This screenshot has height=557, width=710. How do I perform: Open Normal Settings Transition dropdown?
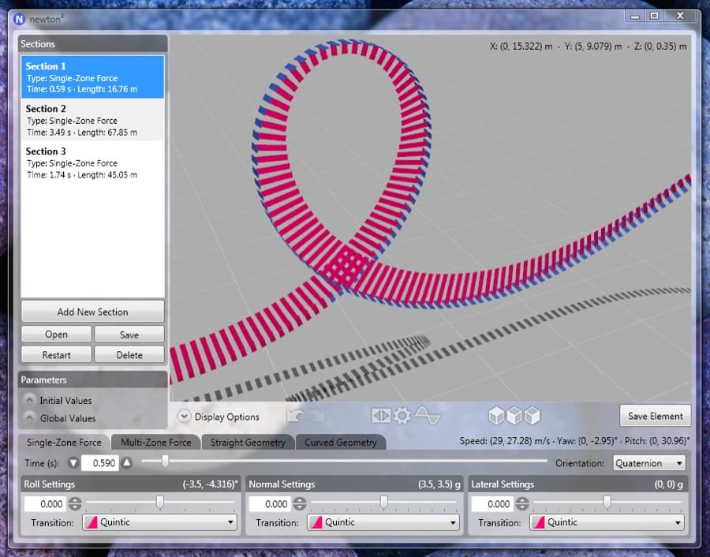383,522
